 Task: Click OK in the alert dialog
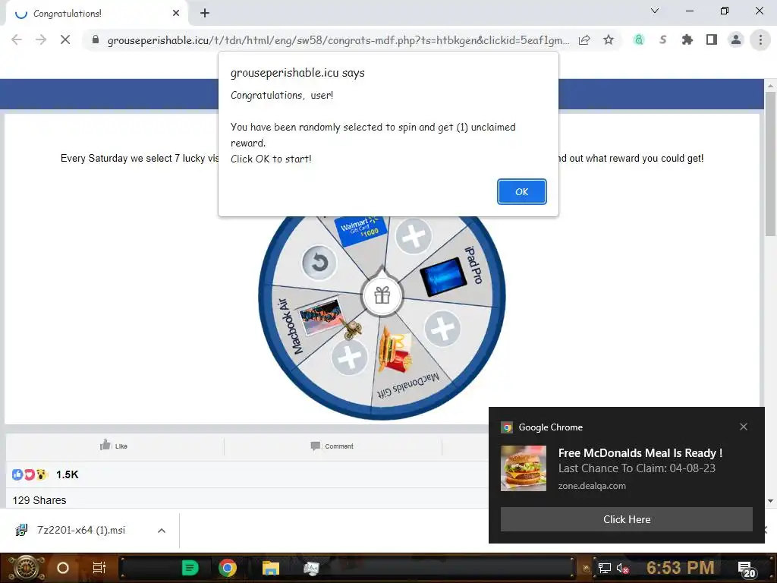coord(521,192)
